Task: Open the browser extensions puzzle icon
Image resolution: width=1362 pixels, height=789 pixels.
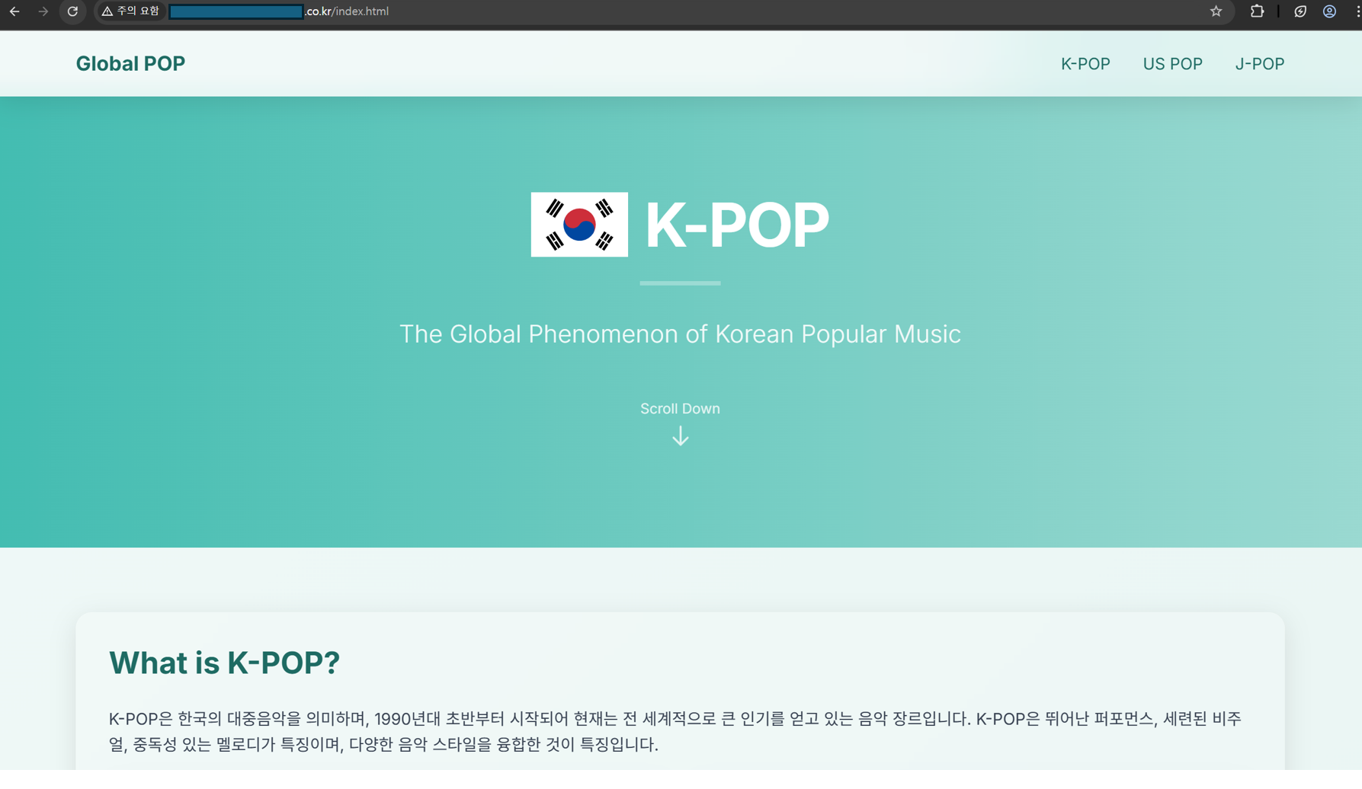Action: 1257,11
